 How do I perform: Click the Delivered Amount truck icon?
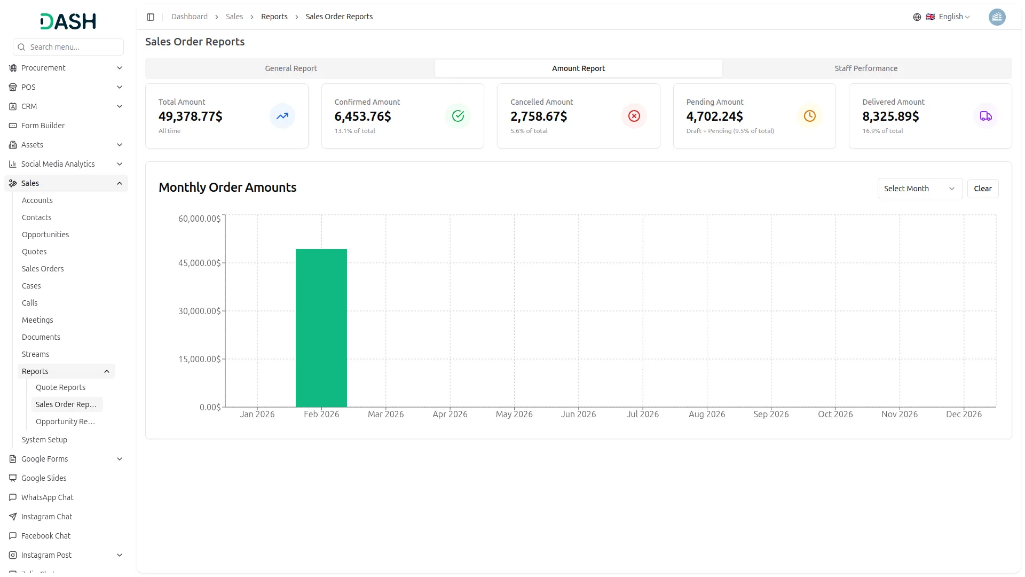[x=985, y=116]
